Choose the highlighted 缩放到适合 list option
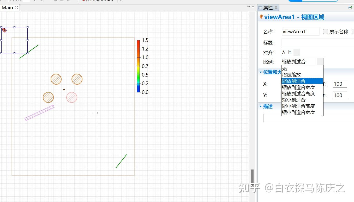This screenshot has width=354, height=202. (302, 81)
